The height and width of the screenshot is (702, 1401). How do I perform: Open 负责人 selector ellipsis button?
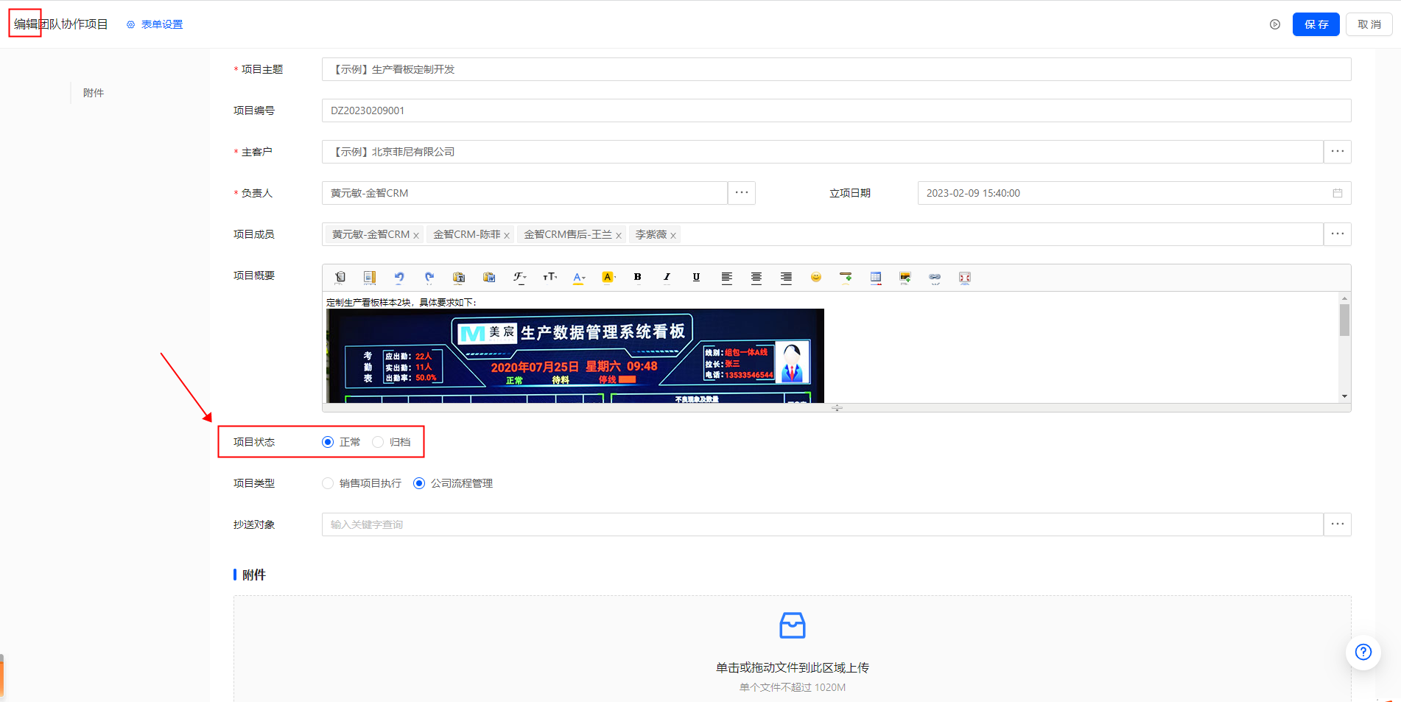click(742, 193)
